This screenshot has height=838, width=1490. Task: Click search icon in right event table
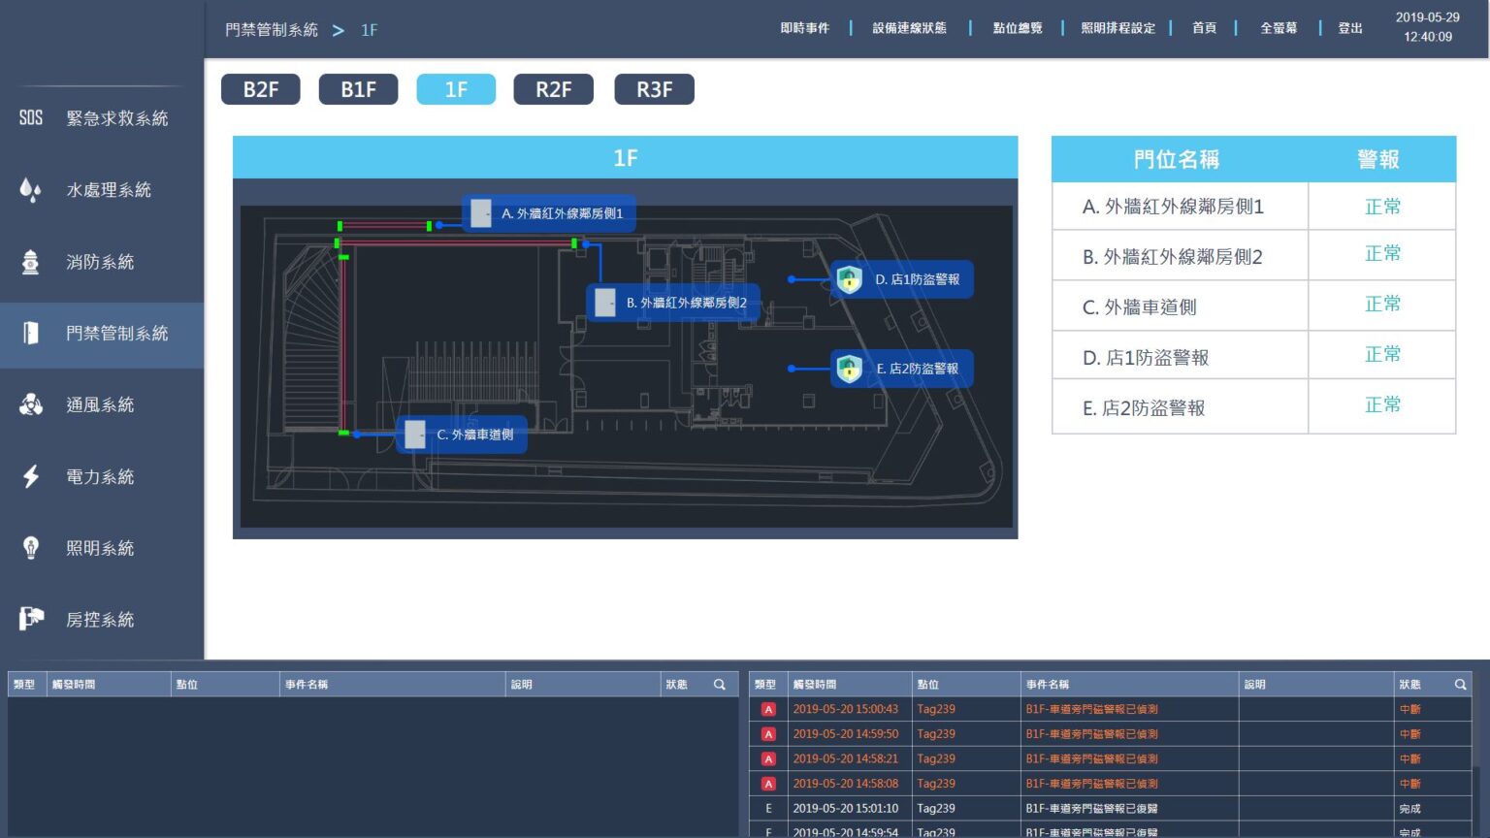1460,685
